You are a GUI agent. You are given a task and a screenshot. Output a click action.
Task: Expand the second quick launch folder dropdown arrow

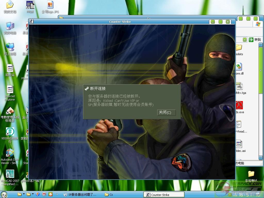(33, 194)
